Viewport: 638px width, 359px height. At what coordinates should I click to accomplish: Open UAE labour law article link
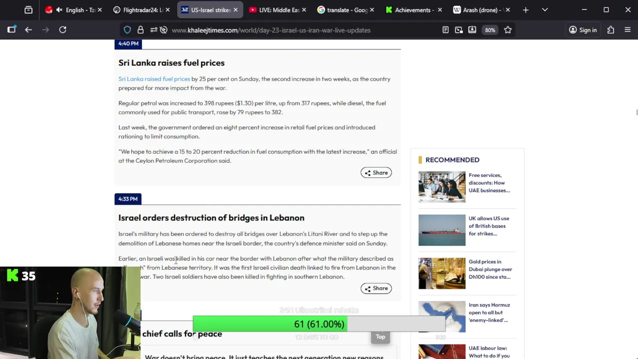pos(489,352)
